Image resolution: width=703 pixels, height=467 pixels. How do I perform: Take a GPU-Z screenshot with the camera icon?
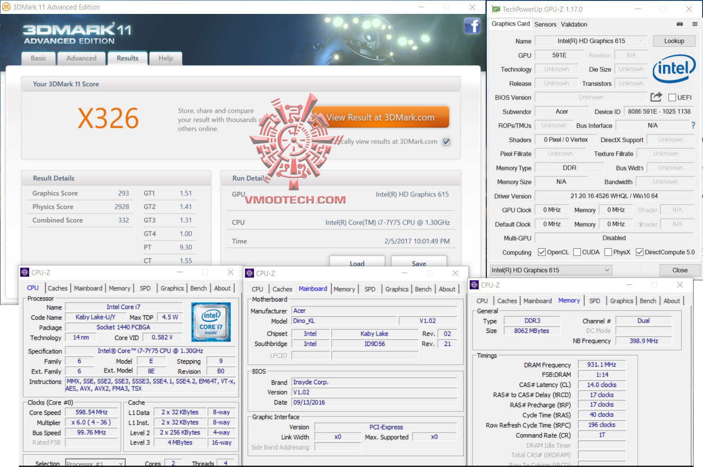680,24
